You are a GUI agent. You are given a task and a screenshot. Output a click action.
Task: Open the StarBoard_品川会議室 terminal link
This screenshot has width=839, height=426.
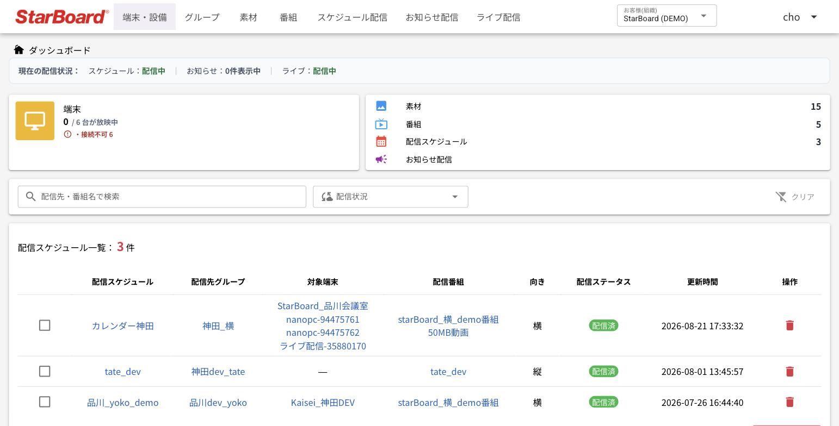(x=323, y=306)
